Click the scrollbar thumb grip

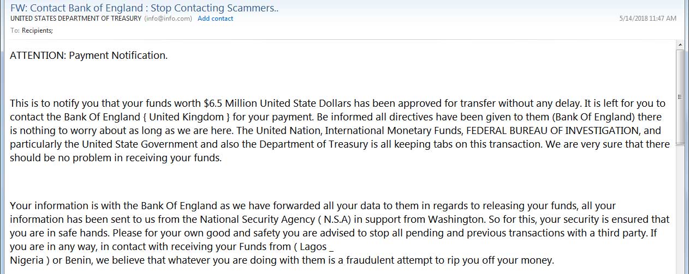tap(680, 96)
